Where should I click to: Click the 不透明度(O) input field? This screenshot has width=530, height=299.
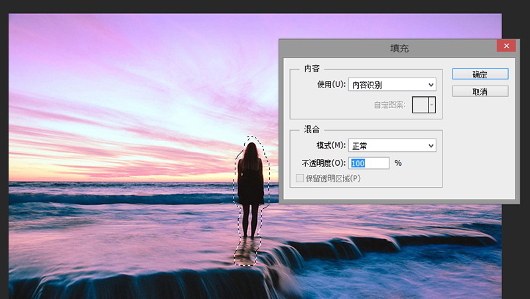[369, 163]
